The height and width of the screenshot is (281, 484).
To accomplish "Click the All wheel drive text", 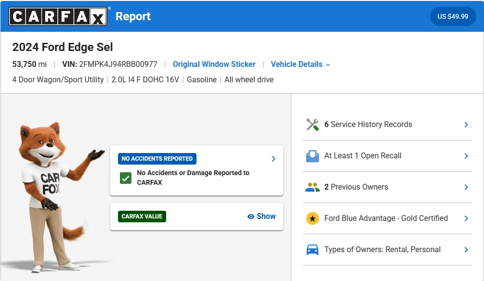I will [249, 79].
